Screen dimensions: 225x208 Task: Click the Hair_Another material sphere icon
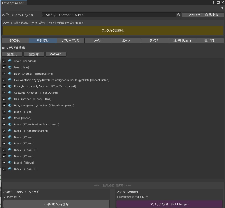coord(9,99)
